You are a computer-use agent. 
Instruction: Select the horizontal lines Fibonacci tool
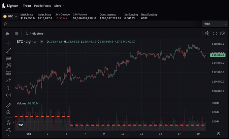pyautogui.click(x=9, y=58)
